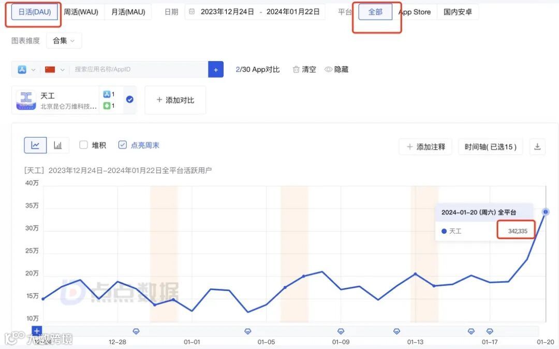Image resolution: width=559 pixels, height=349 pixels.
Task: Switch to the 月活(MAU) tab
Action: coord(128,12)
